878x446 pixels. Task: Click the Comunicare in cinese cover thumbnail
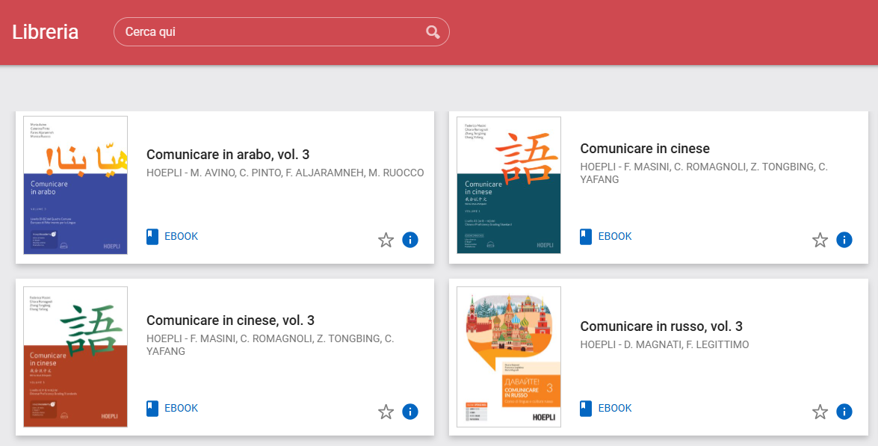[508, 185]
